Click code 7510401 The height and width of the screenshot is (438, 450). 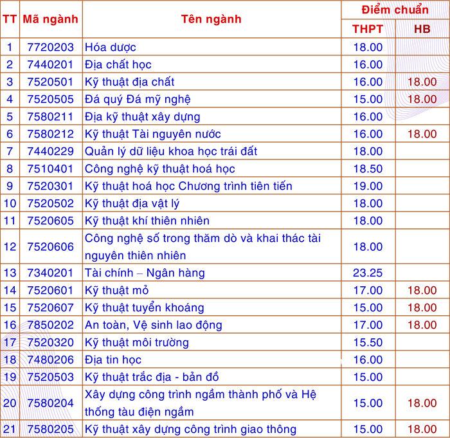[x=51, y=169]
